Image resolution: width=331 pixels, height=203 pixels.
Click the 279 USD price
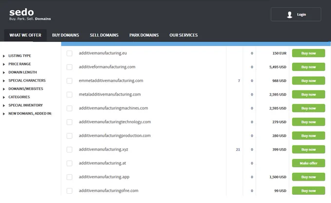point(279,122)
